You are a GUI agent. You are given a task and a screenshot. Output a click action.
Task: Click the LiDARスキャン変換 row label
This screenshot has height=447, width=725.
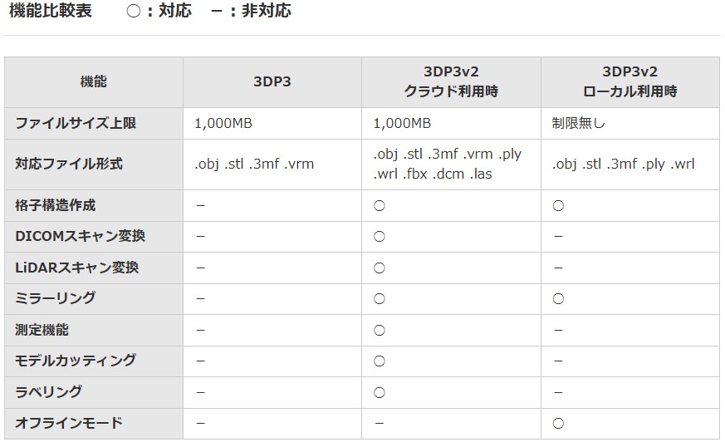pos(76,268)
